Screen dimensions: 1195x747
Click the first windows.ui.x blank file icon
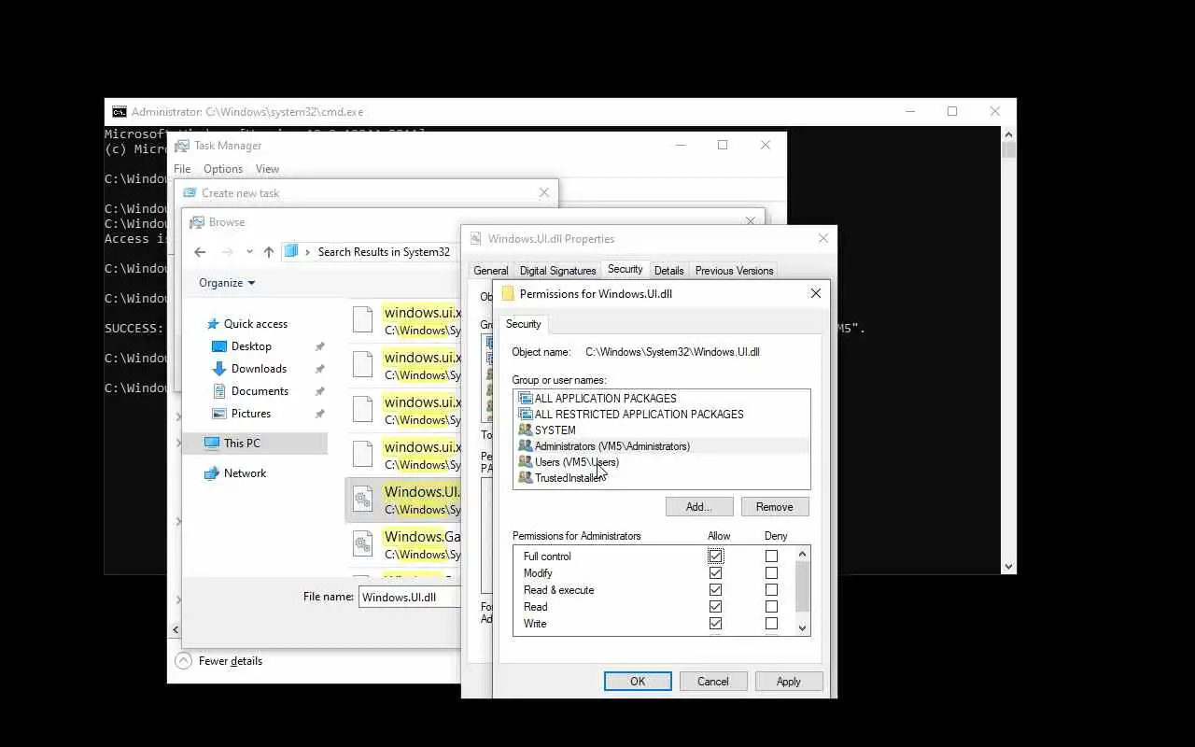coord(363,320)
